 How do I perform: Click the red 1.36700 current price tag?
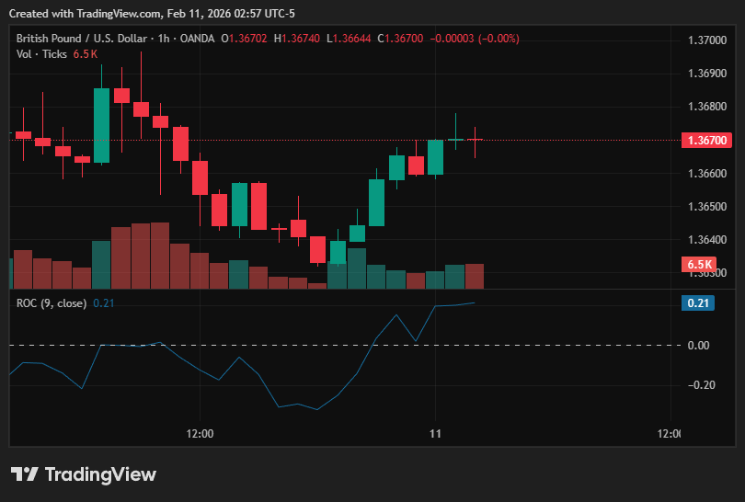[706, 140]
